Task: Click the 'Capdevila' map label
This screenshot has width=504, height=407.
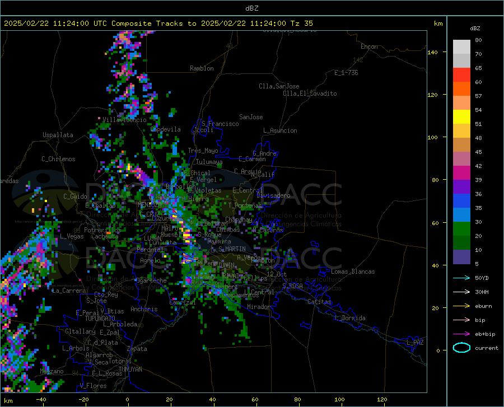Action: [166, 129]
